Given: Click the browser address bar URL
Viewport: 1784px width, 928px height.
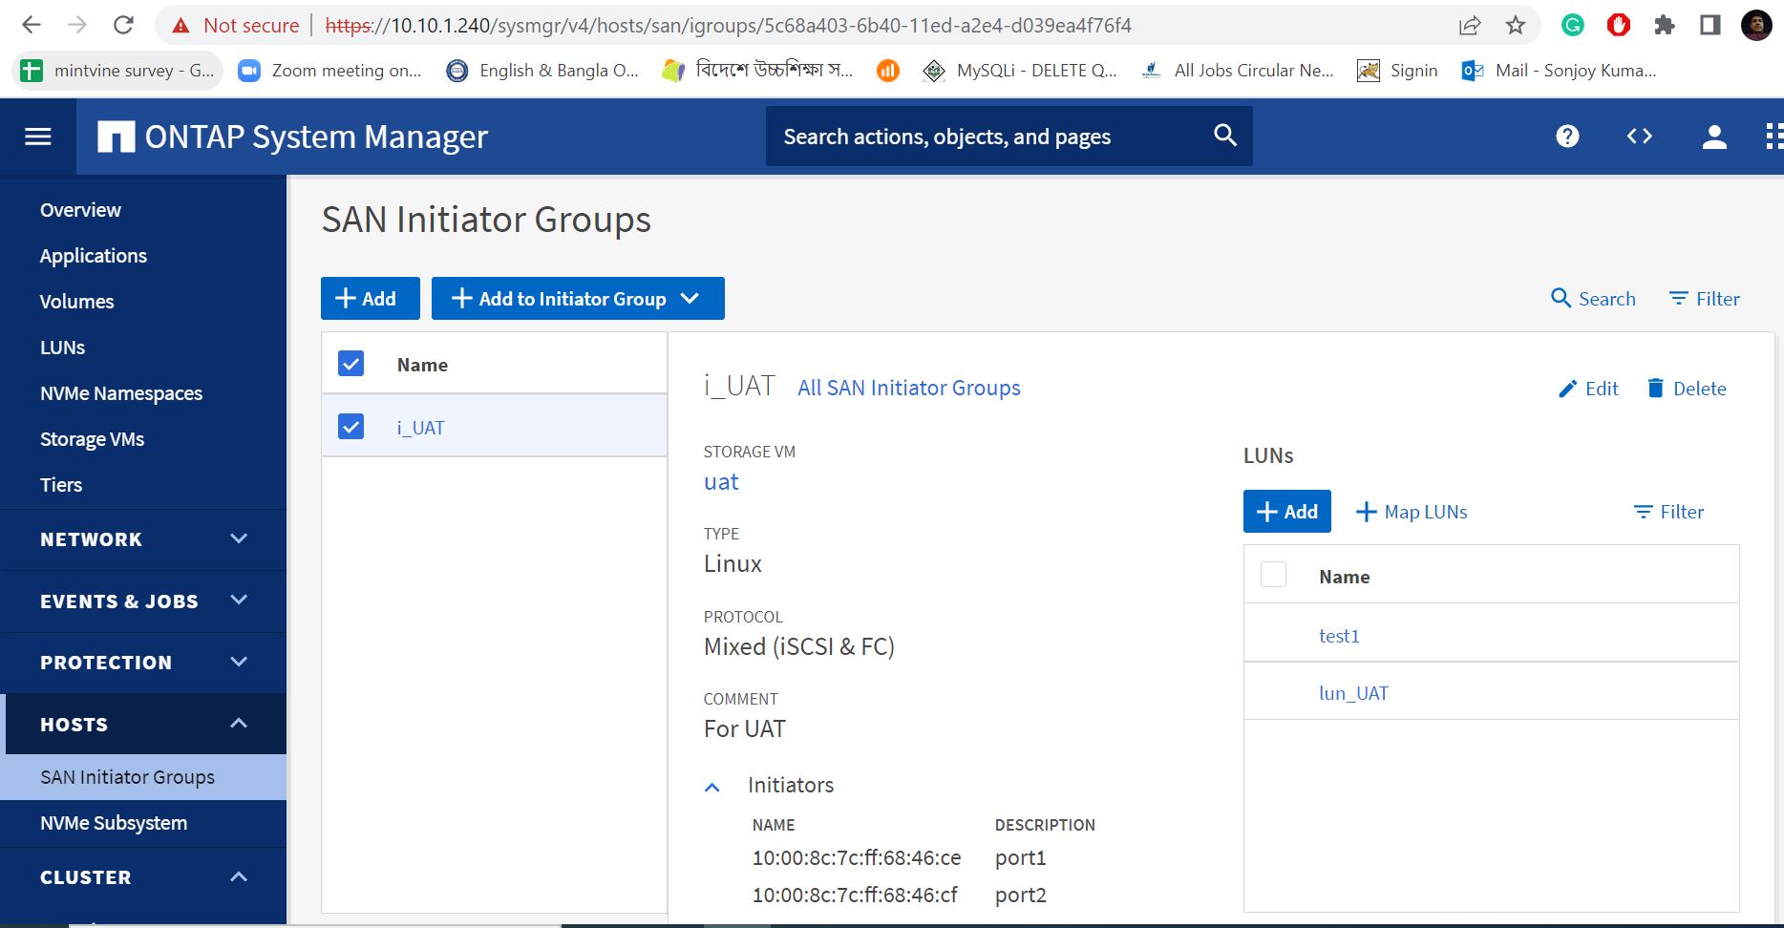Looking at the screenshot, I should coord(728,26).
